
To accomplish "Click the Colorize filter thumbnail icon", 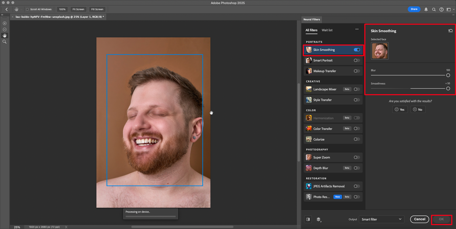I will (x=309, y=140).
